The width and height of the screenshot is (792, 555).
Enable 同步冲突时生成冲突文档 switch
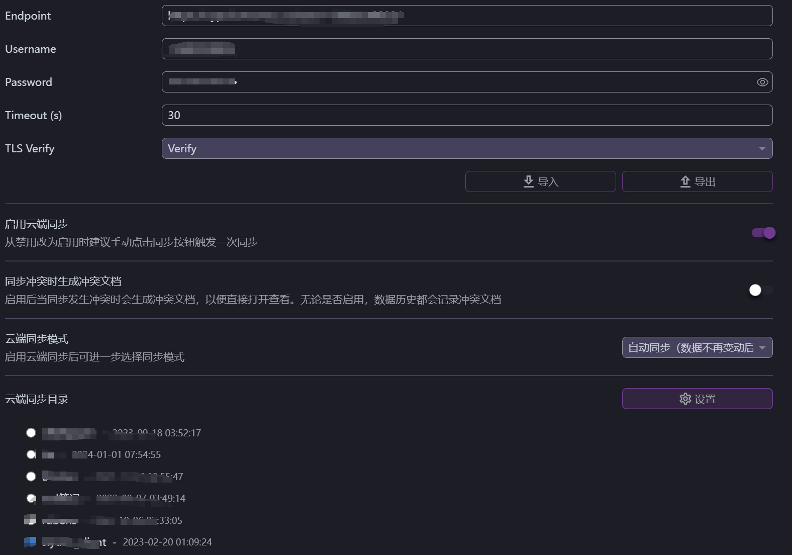(x=760, y=290)
